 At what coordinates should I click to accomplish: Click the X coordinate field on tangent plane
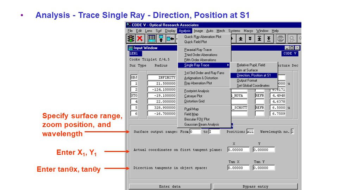[238, 150]
